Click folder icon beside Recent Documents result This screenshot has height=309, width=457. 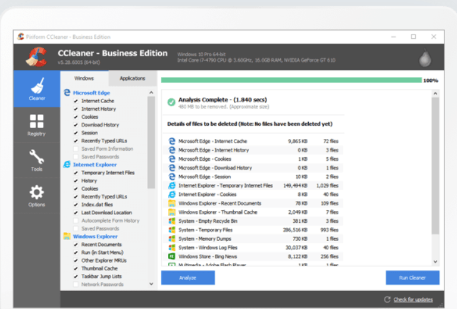pyautogui.click(x=172, y=203)
